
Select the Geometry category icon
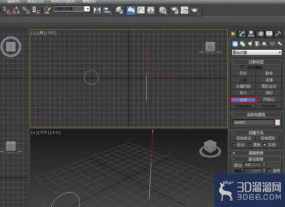pos(235,44)
